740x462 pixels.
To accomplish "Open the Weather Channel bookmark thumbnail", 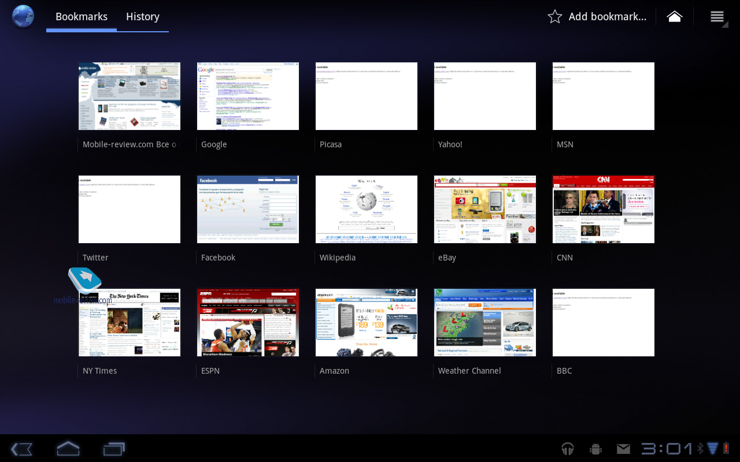I will [485, 323].
